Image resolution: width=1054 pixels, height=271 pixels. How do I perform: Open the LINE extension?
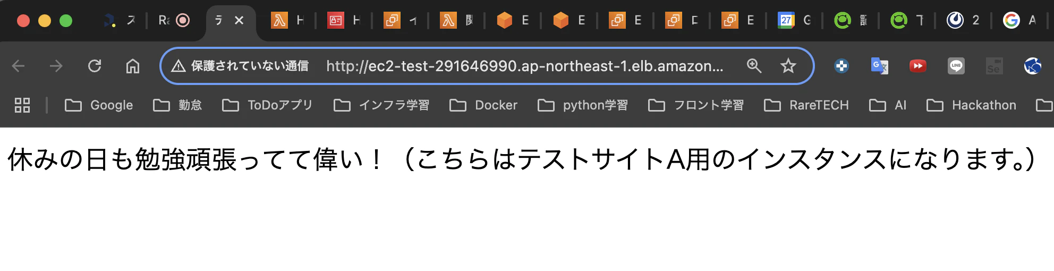pos(956,66)
